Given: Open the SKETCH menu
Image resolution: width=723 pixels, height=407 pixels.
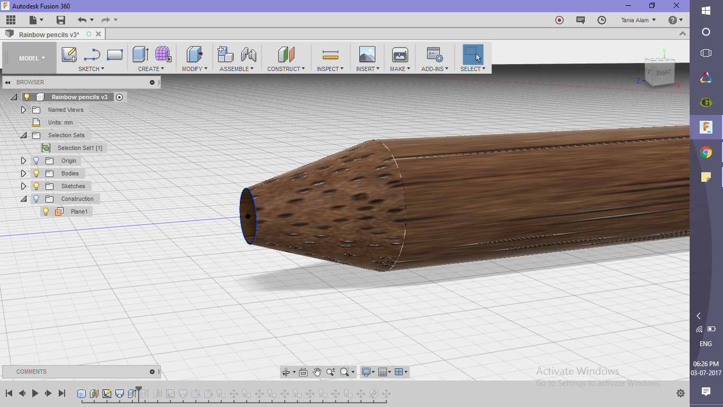Looking at the screenshot, I should 91,69.
